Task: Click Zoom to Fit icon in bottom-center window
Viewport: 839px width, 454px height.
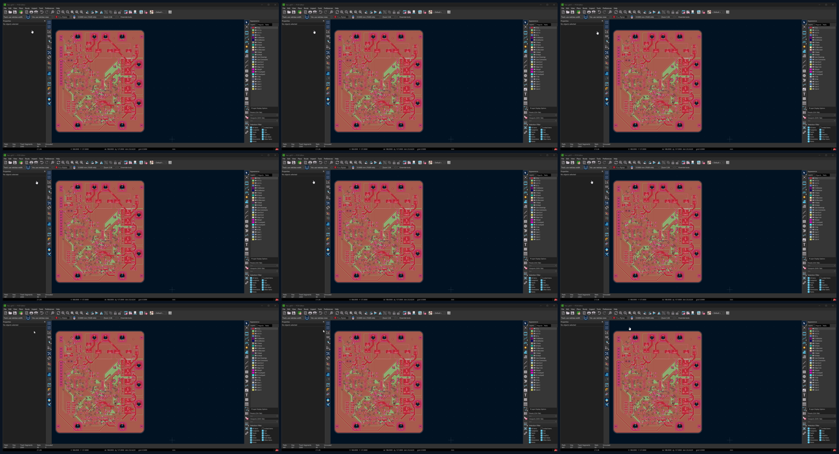Action: pos(351,313)
